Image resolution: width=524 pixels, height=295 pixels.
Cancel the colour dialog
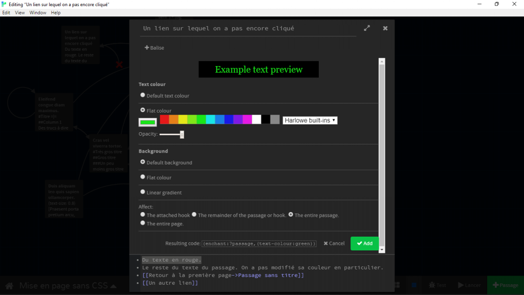point(334,243)
